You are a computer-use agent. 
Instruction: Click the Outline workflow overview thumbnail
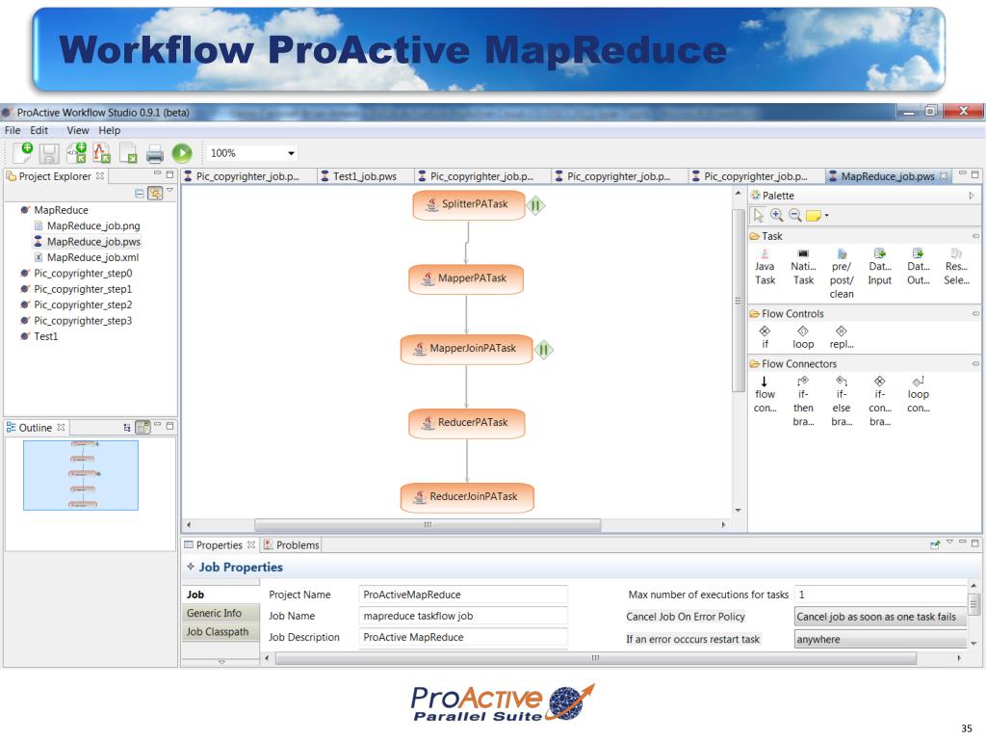point(81,475)
